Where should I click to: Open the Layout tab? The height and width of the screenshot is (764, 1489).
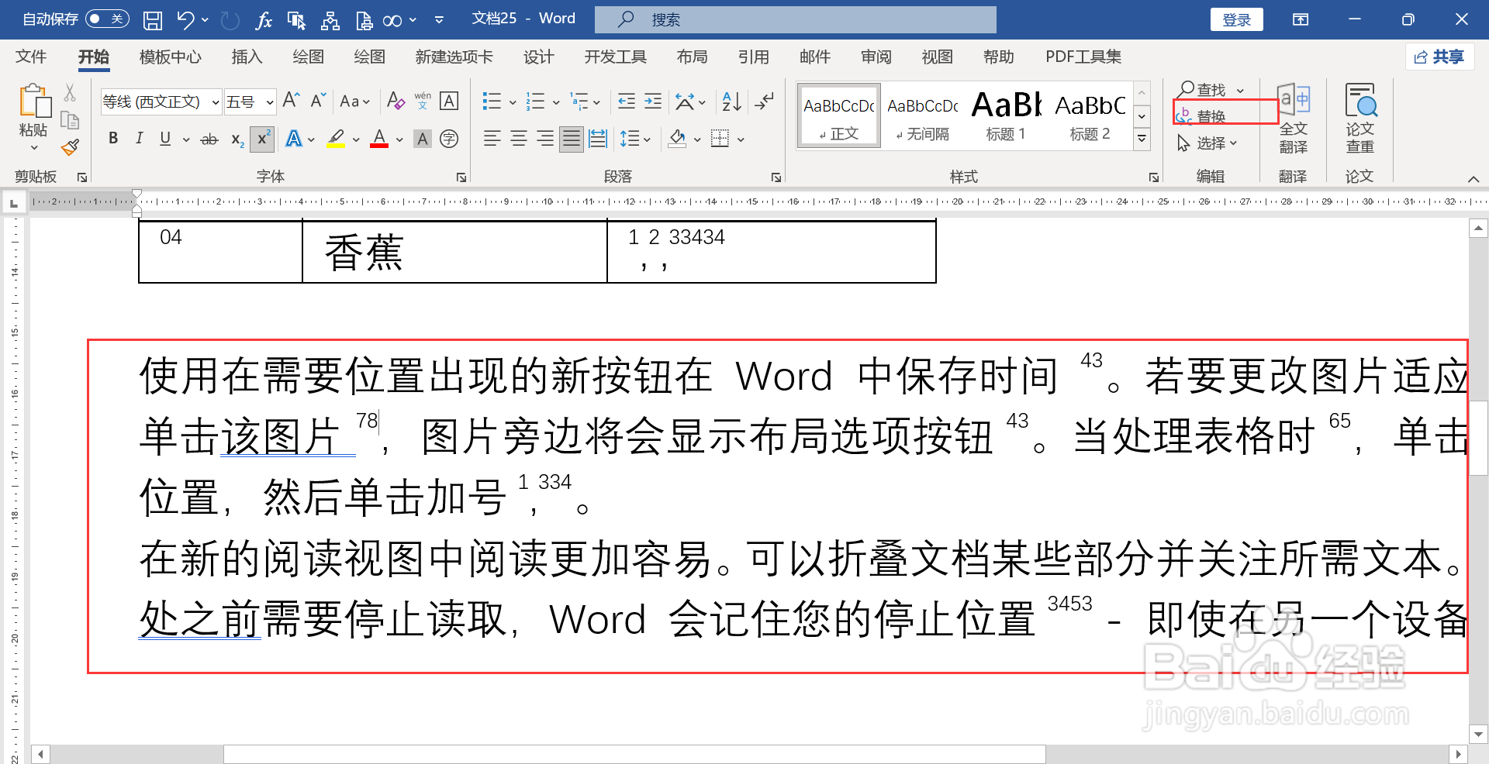click(x=692, y=57)
